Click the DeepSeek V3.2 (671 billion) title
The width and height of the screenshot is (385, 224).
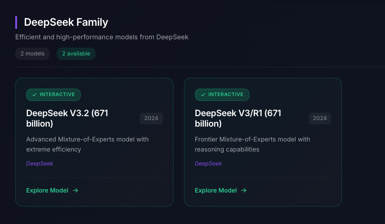[x=67, y=118]
